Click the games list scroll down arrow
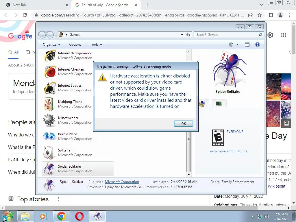 pyautogui.click(x=189, y=175)
